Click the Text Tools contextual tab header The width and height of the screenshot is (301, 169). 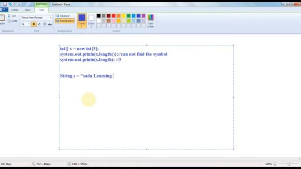pos(41,4)
